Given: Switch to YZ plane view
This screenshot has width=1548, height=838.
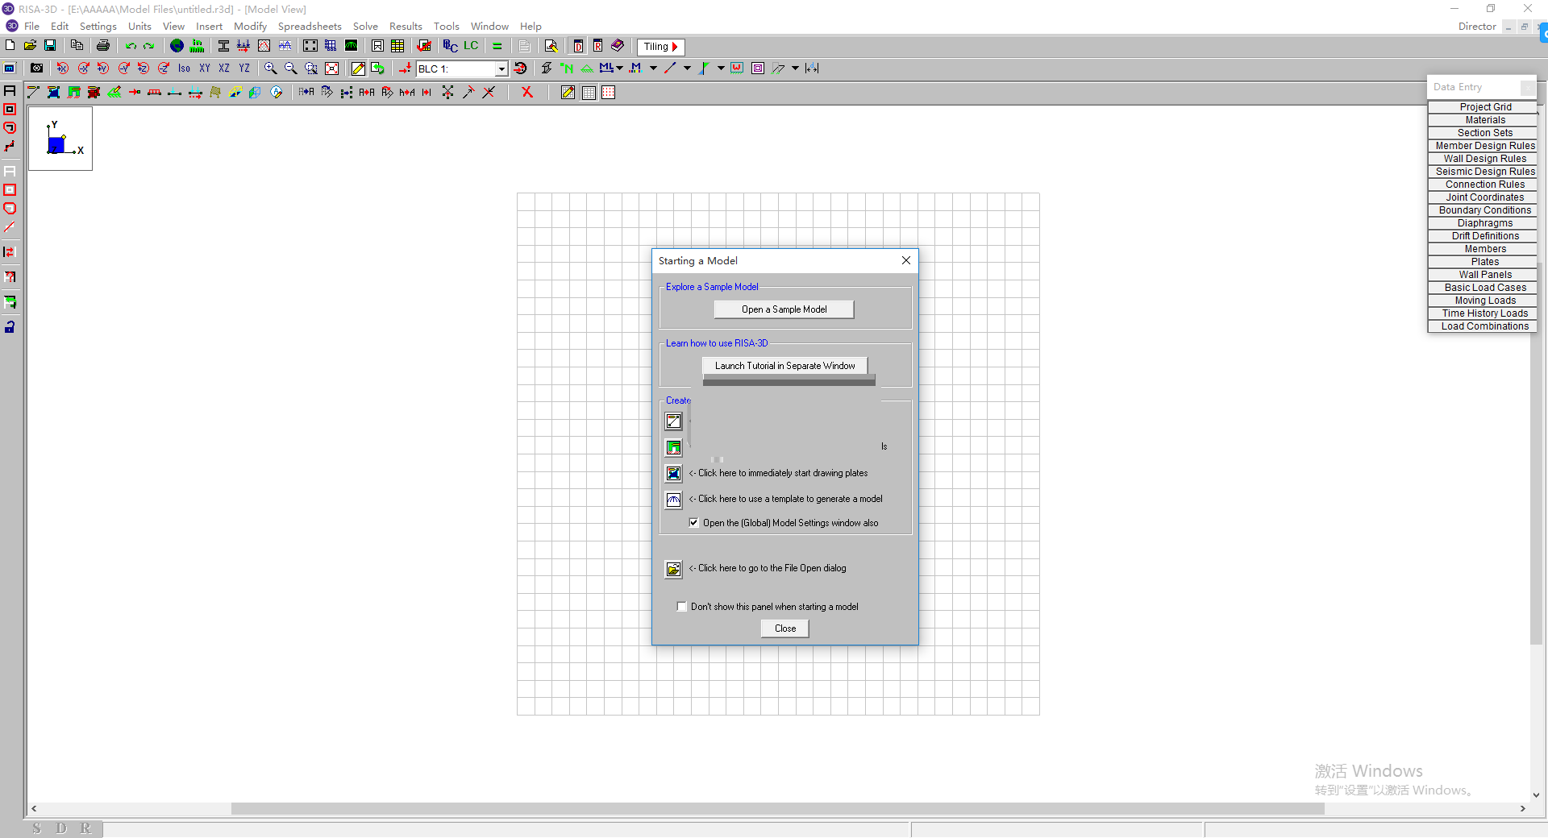Looking at the screenshot, I should (244, 68).
